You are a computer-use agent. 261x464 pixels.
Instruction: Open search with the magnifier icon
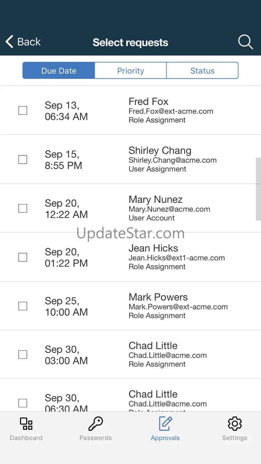245,42
